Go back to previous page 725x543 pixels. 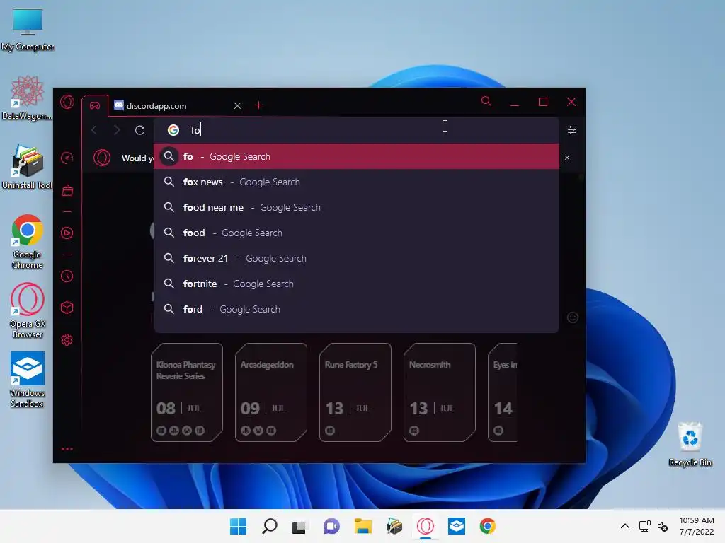(x=94, y=130)
